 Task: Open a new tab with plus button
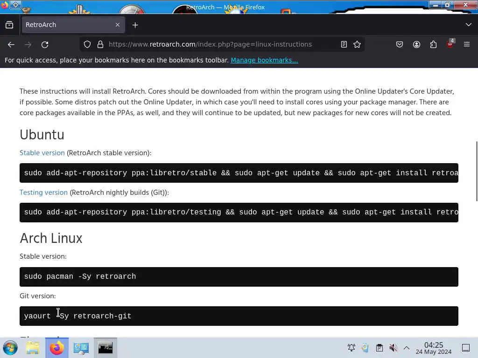point(135,25)
